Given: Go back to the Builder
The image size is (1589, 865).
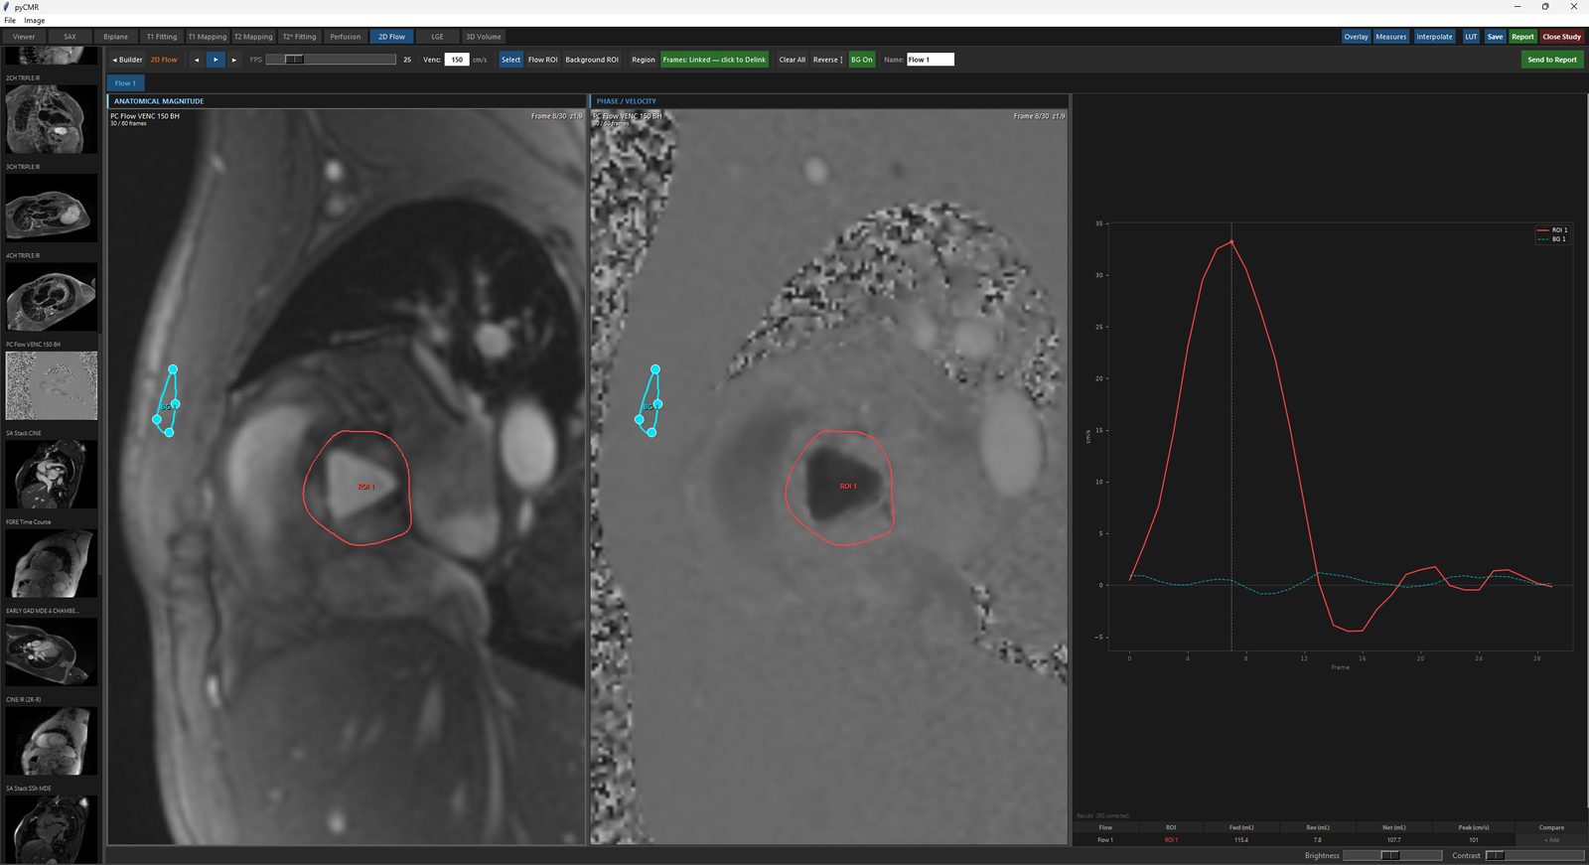Looking at the screenshot, I should tap(127, 60).
